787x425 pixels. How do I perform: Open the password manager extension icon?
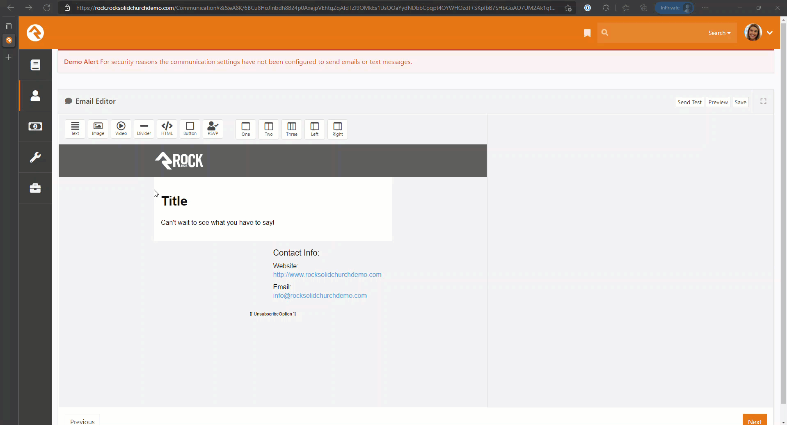pyautogui.click(x=588, y=8)
